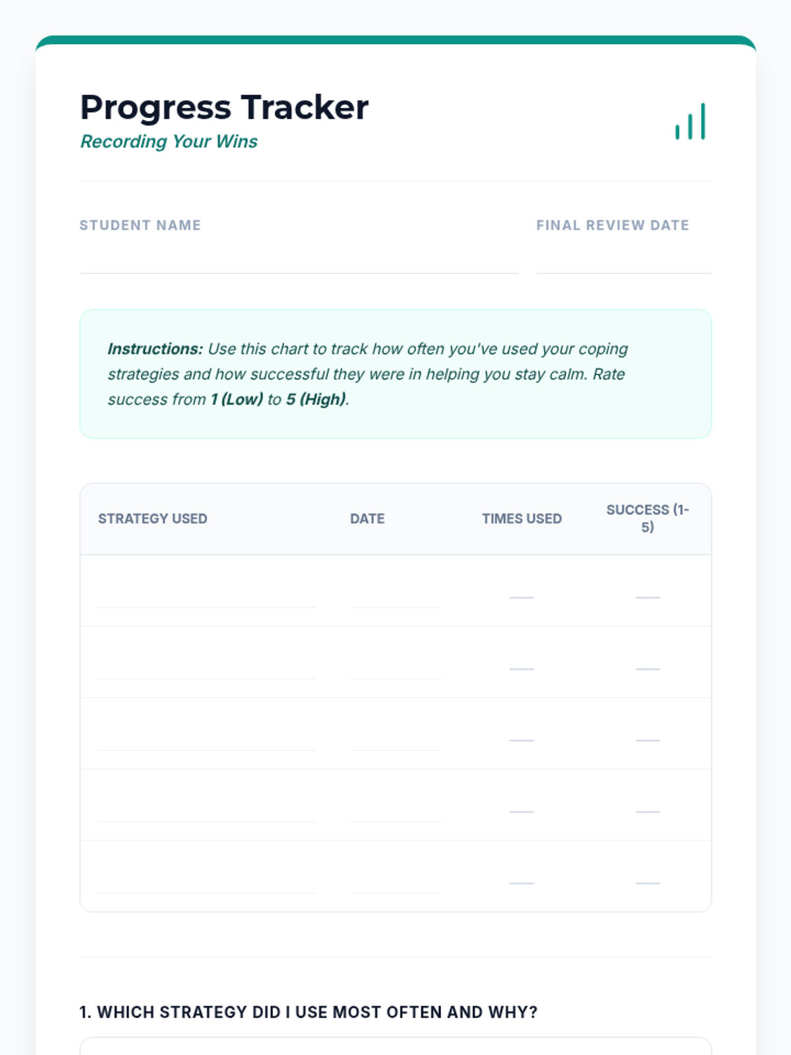791x1055 pixels.
Task: Click the Final Review Date field
Action: point(624,259)
